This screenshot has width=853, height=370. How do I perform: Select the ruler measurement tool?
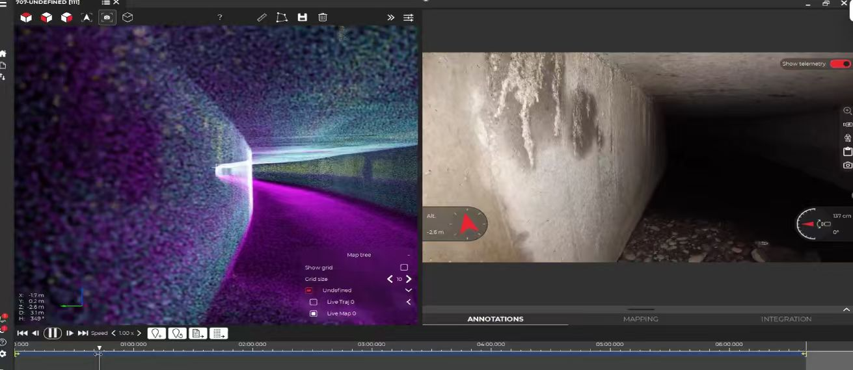[262, 18]
